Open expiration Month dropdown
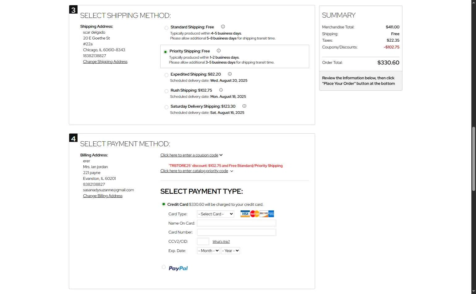 click(209, 251)
